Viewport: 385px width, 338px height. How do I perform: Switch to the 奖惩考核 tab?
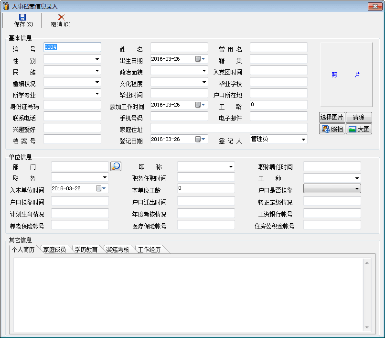(118, 250)
